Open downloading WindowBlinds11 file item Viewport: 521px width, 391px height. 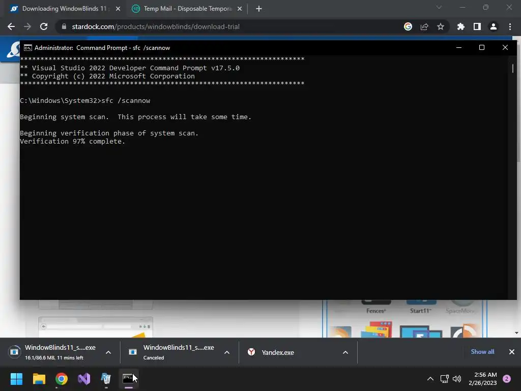[52, 352]
